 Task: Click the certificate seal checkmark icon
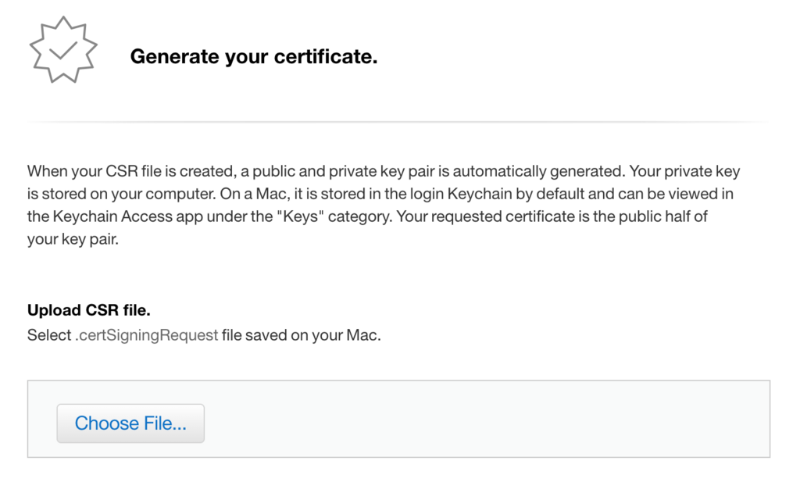point(63,49)
